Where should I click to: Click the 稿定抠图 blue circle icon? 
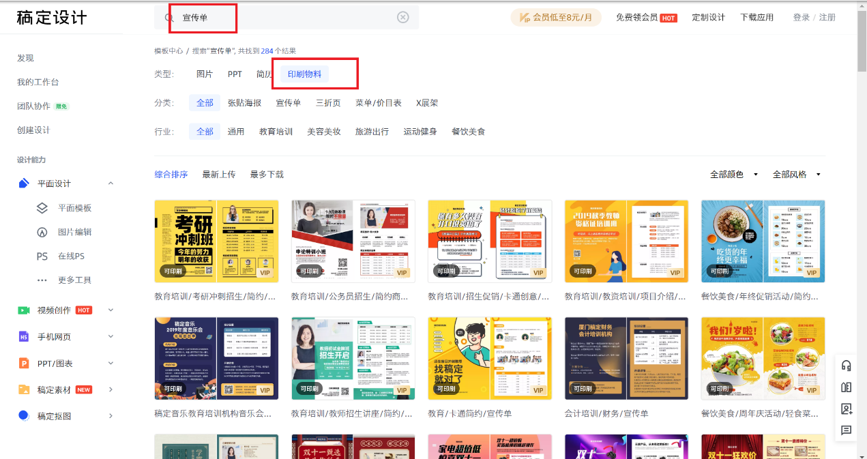[24, 416]
